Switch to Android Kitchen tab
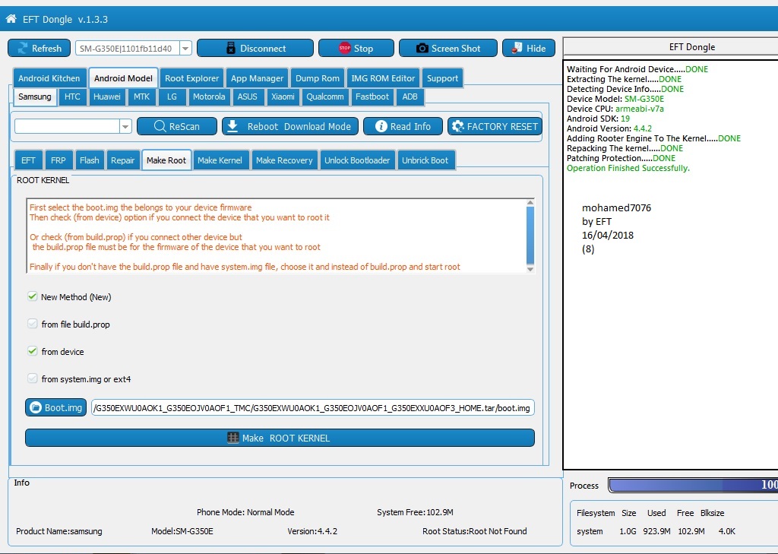The image size is (778, 554). click(x=49, y=78)
